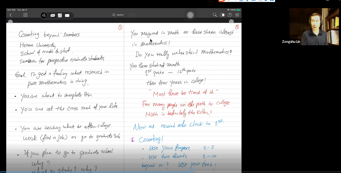341x173 pixels.
Task: Open the help question mark
Action: click(230, 15)
